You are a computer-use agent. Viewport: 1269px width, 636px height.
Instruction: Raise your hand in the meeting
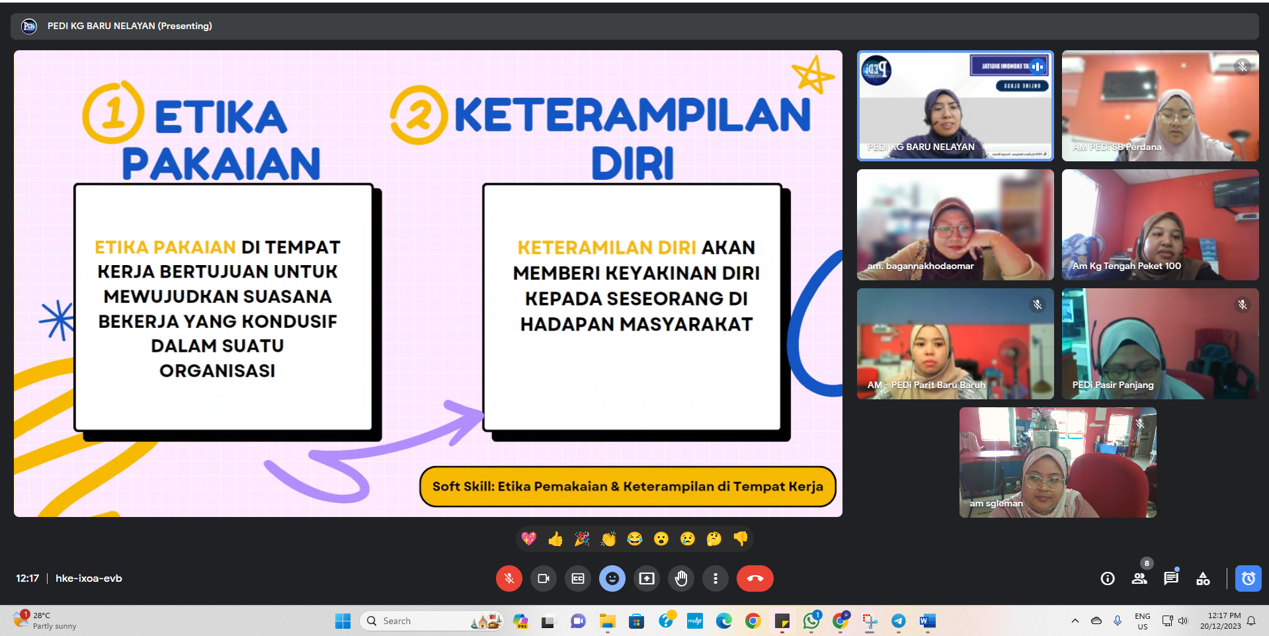click(x=680, y=578)
